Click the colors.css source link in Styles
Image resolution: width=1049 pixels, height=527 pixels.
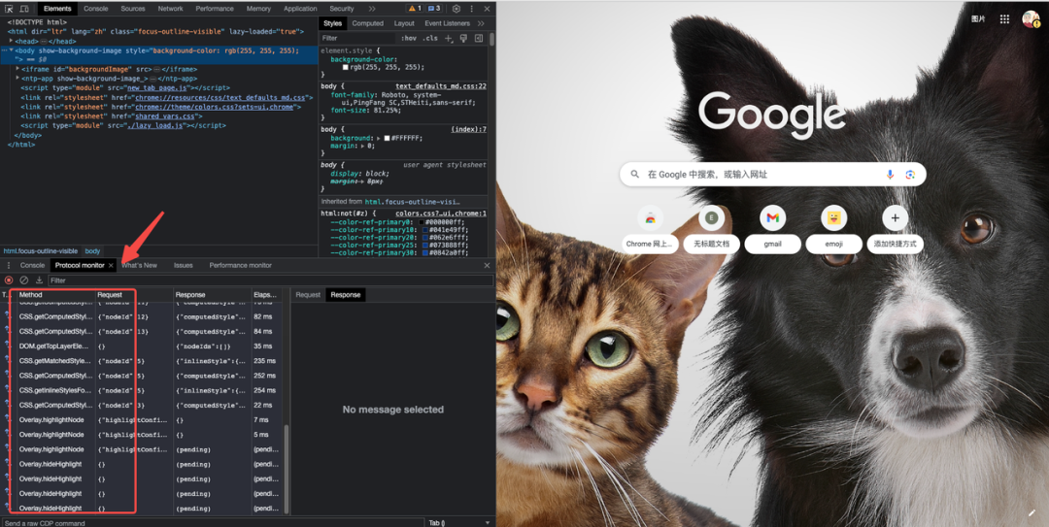(441, 214)
